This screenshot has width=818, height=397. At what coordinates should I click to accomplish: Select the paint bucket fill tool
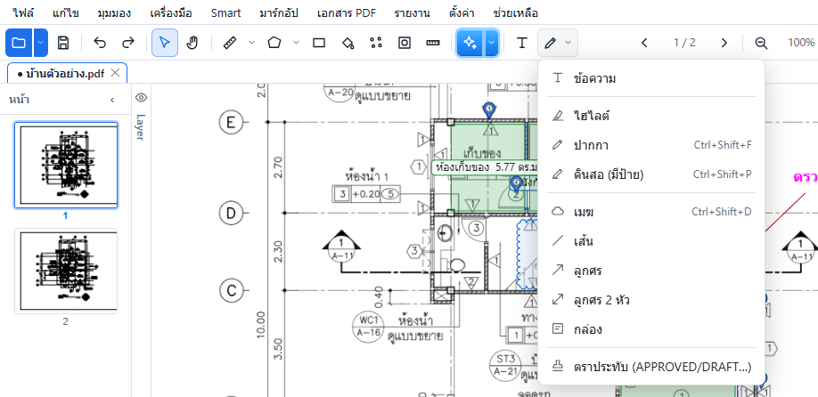tap(348, 43)
